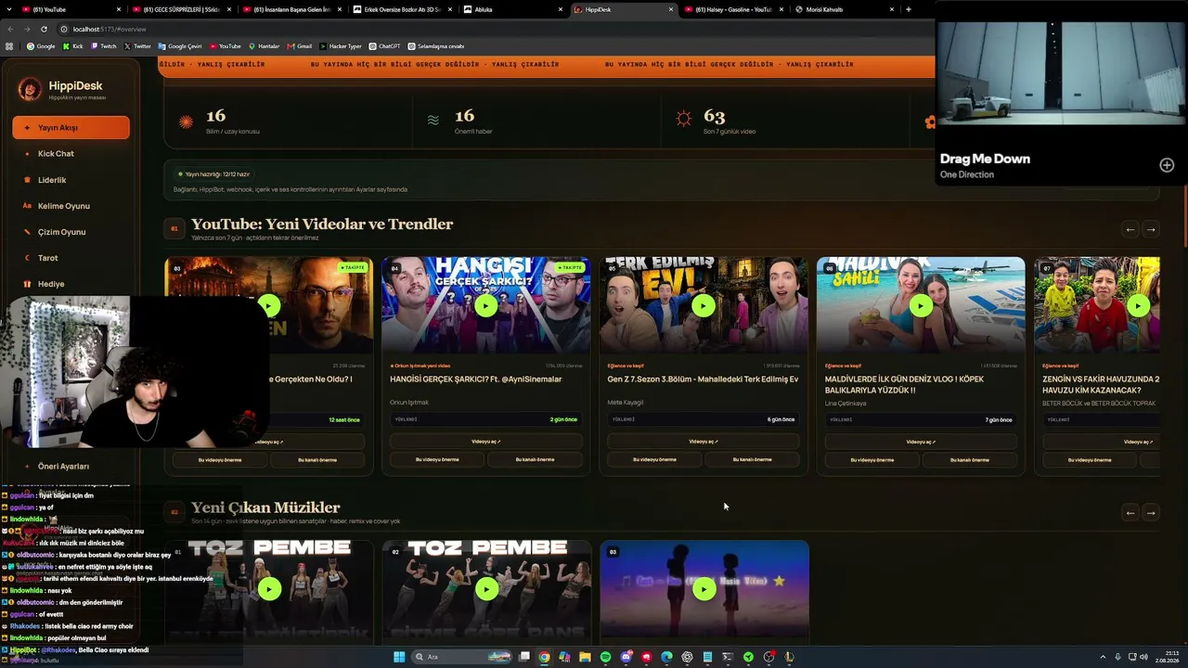Open File Explorer from the taskbar
The image size is (1188, 668).
(x=585, y=657)
